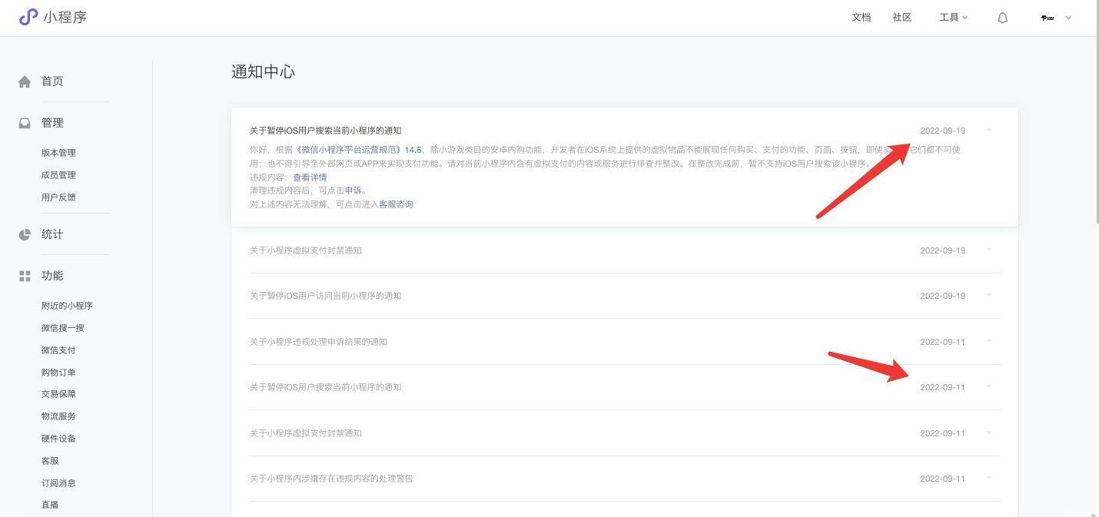The height and width of the screenshot is (517, 1099).
Task: Open 成员管理 in the sidebar
Action: coord(58,175)
